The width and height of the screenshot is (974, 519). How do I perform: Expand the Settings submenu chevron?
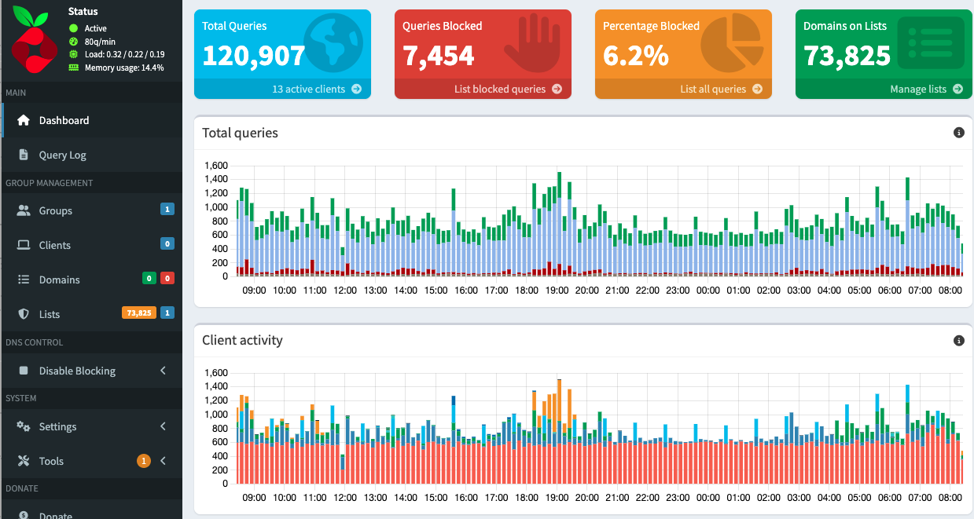pyautogui.click(x=163, y=426)
